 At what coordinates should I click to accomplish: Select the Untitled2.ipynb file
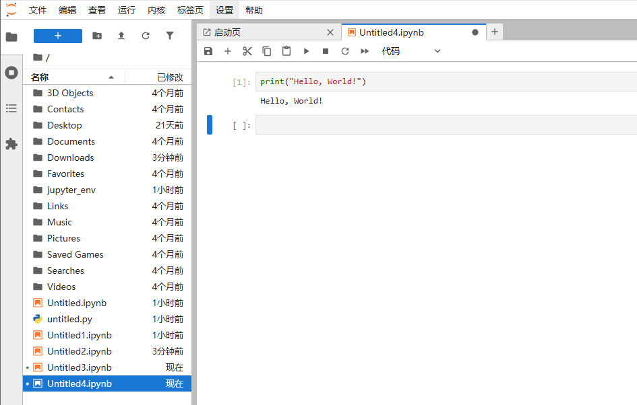(x=107, y=351)
